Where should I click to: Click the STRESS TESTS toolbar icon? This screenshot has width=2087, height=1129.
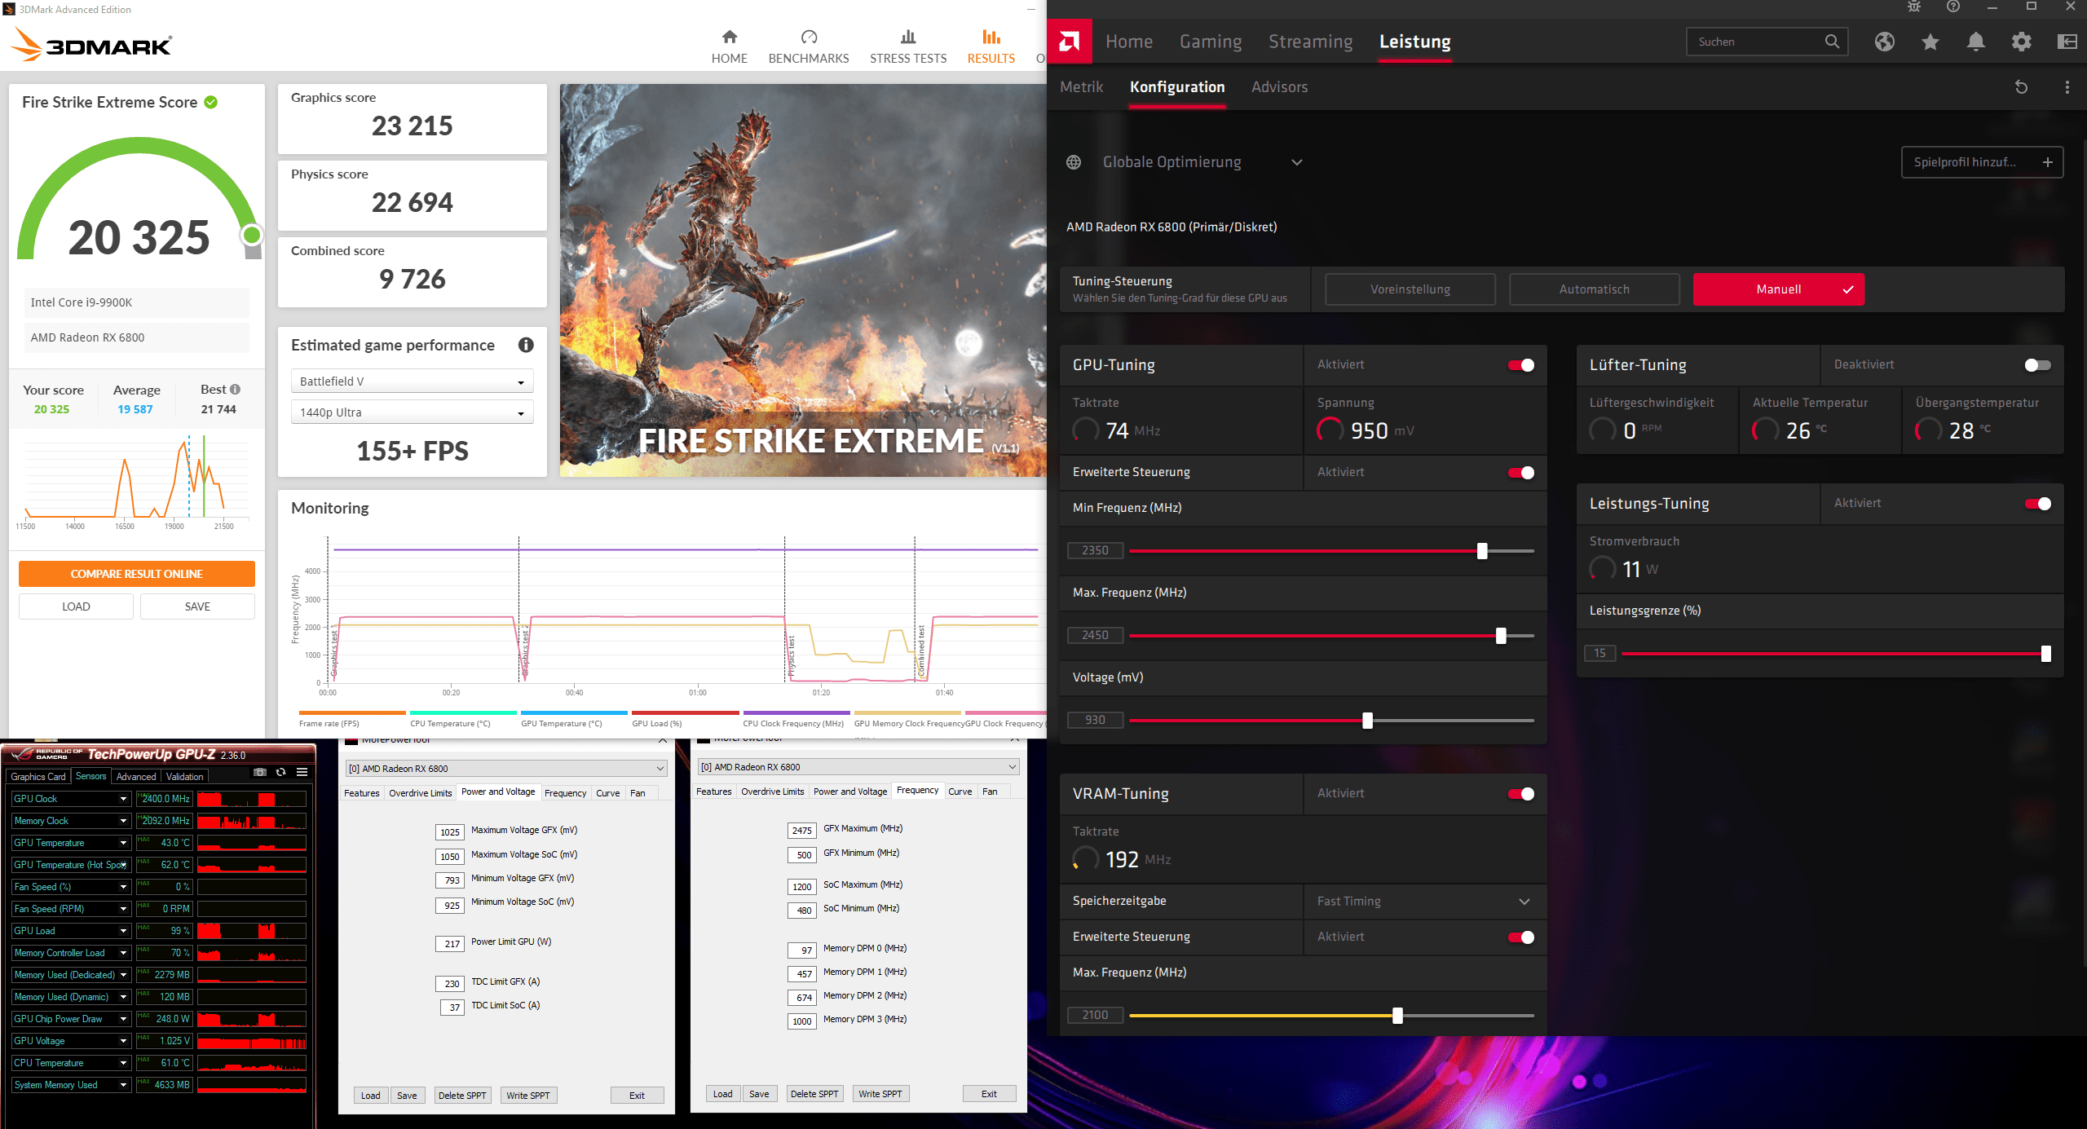coord(905,42)
